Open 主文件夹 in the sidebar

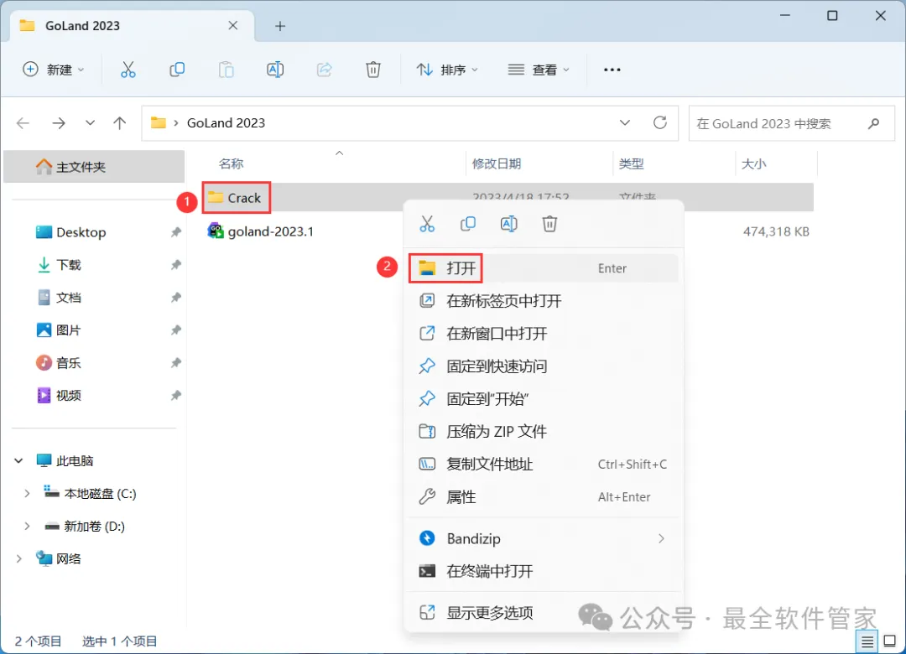[94, 167]
